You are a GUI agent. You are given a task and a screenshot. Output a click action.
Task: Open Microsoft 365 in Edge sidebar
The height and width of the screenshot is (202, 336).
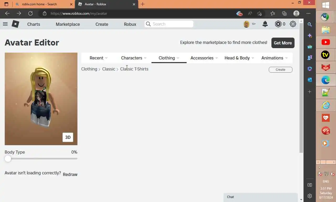point(310,69)
